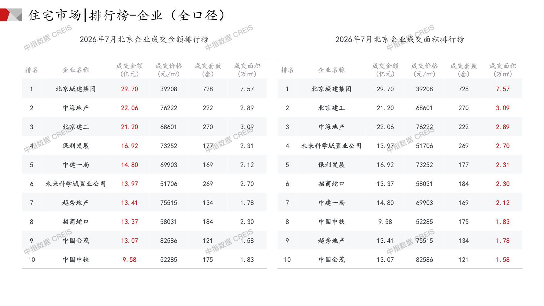Click 企业名称 header in the 成交金额排行榜 table
Viewport: 544px width, 306px height.
pyautogui.click(x=76, y=70)
